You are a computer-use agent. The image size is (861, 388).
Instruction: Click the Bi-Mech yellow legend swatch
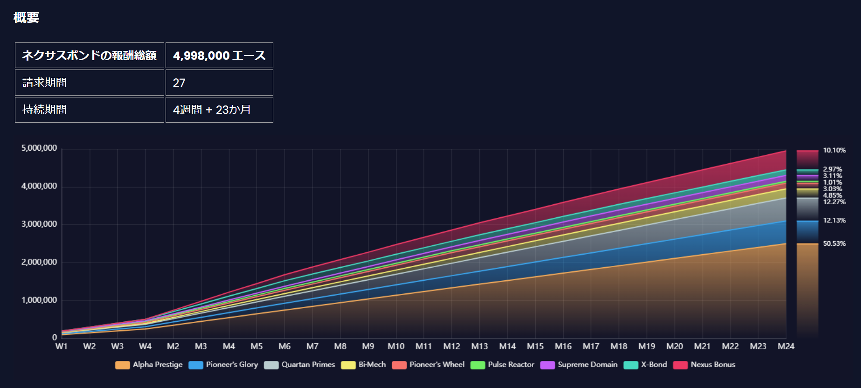click(x=348, y=365)
